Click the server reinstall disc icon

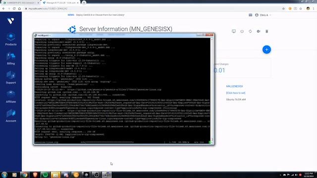point(259,31)
